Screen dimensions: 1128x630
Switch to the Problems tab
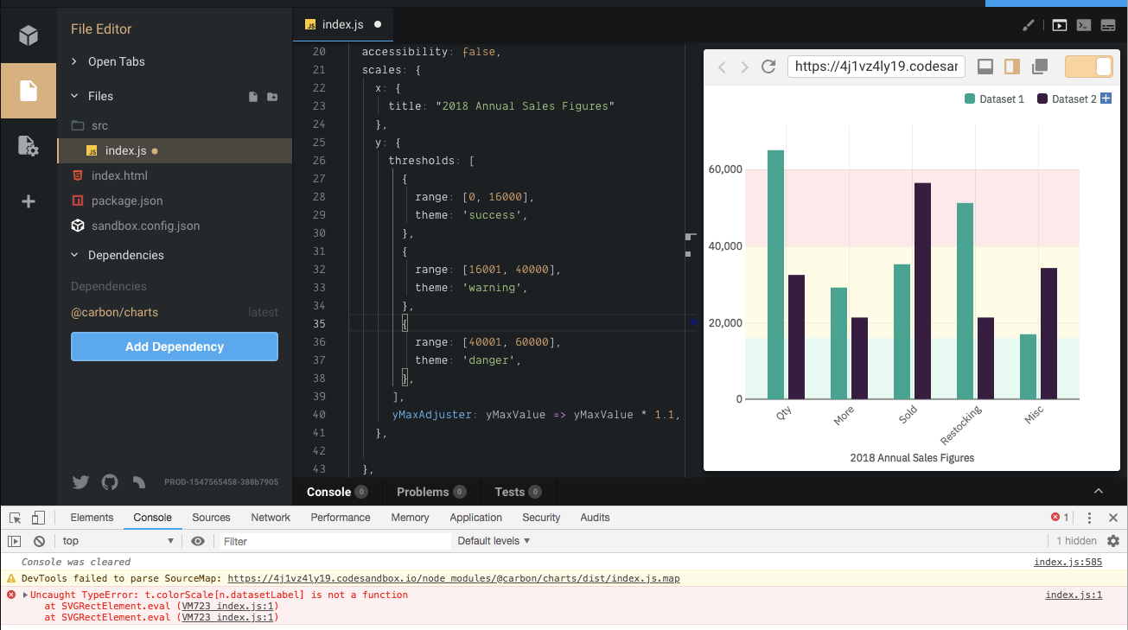pos(431,492)
